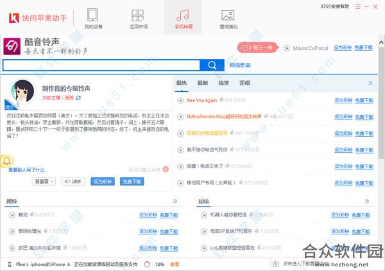Viewport: 385px width, 271px height.
Task: Switch to the 搞笑 tab
Action: pyautogui.click(x=224, y=83)
